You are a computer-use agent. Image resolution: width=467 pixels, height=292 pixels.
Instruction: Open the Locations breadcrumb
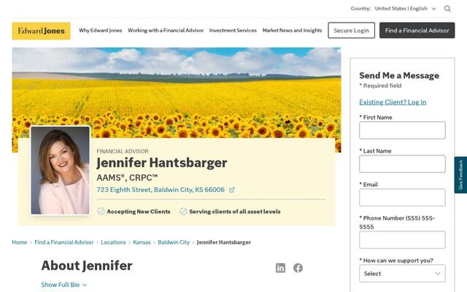click(113, 242)
